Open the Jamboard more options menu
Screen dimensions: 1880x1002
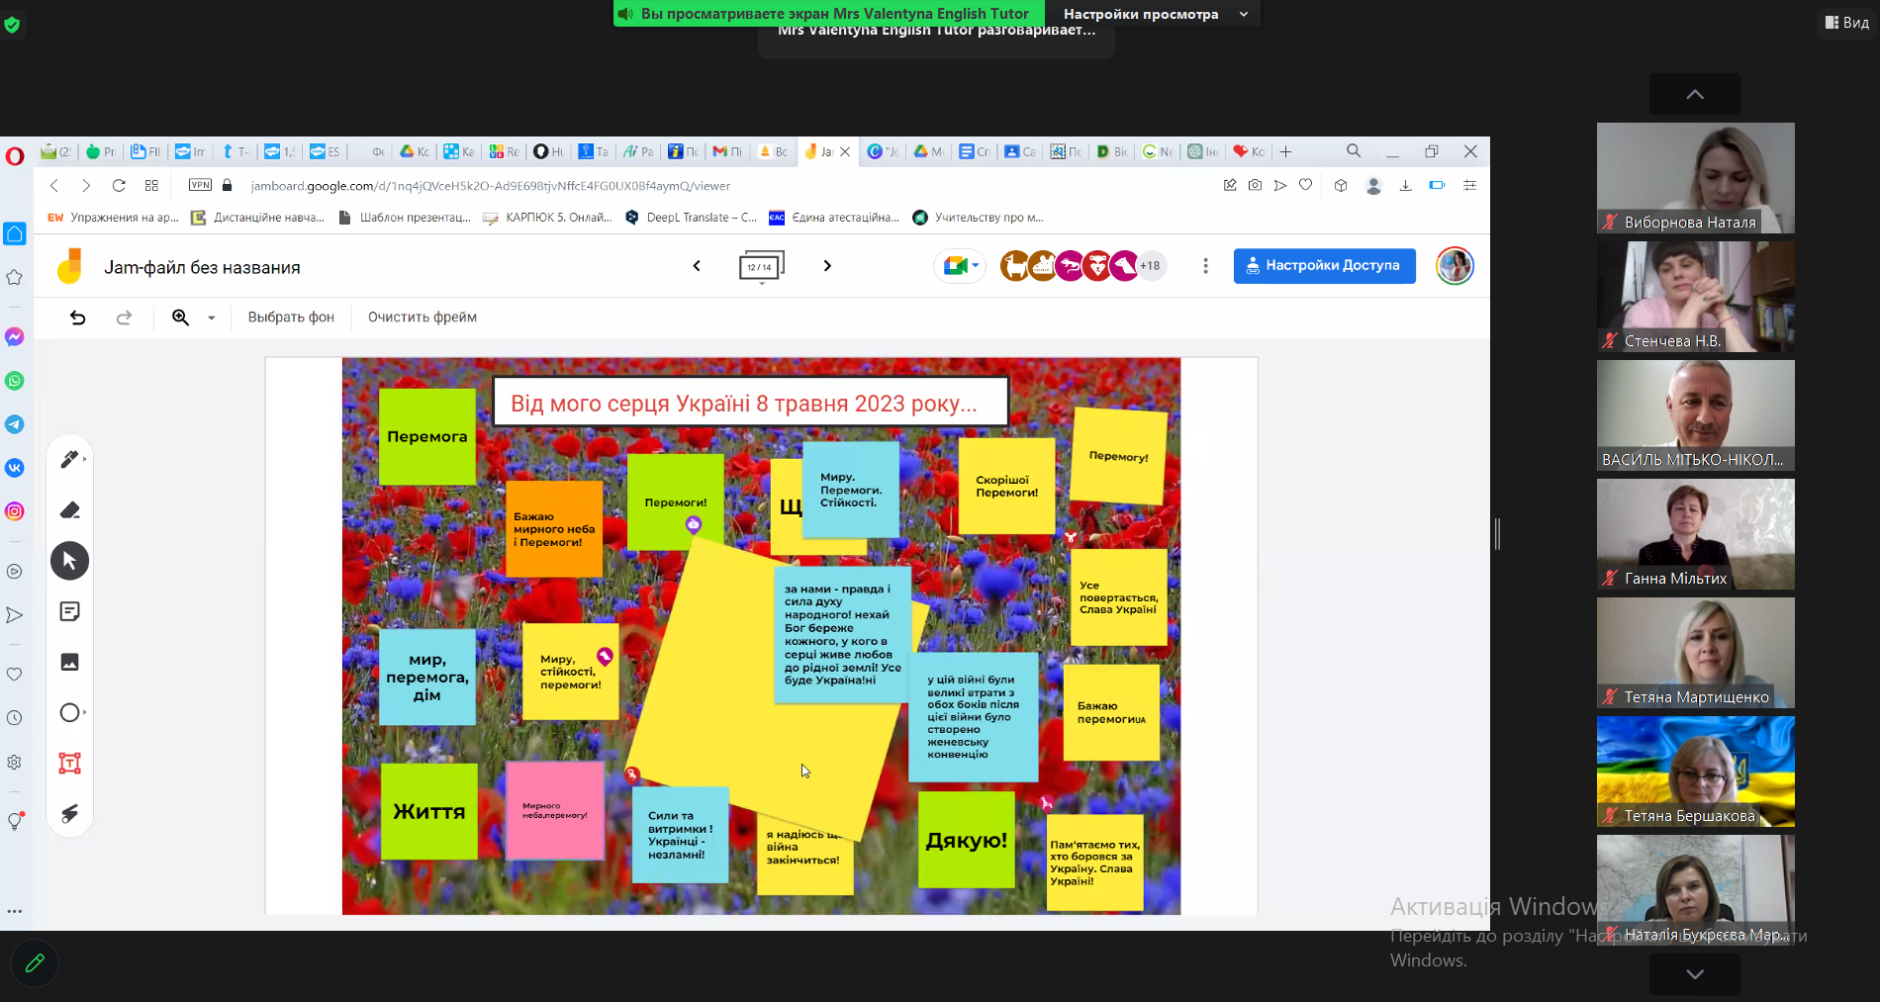[x=1205, y=265]
